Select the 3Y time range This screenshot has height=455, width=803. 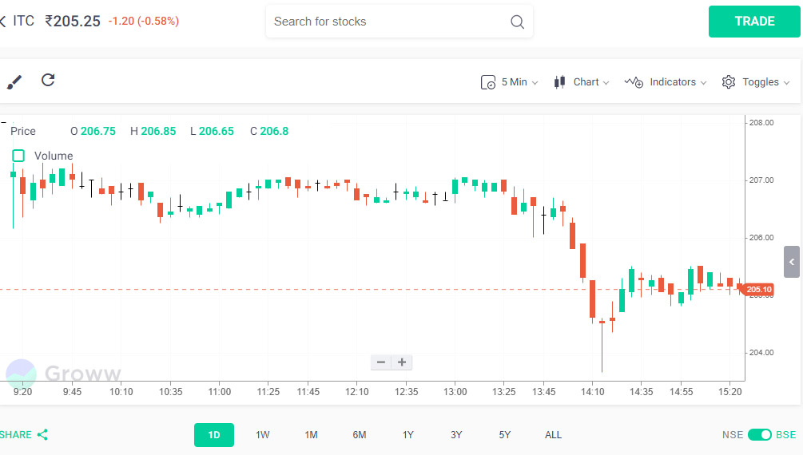coord(456,435)
